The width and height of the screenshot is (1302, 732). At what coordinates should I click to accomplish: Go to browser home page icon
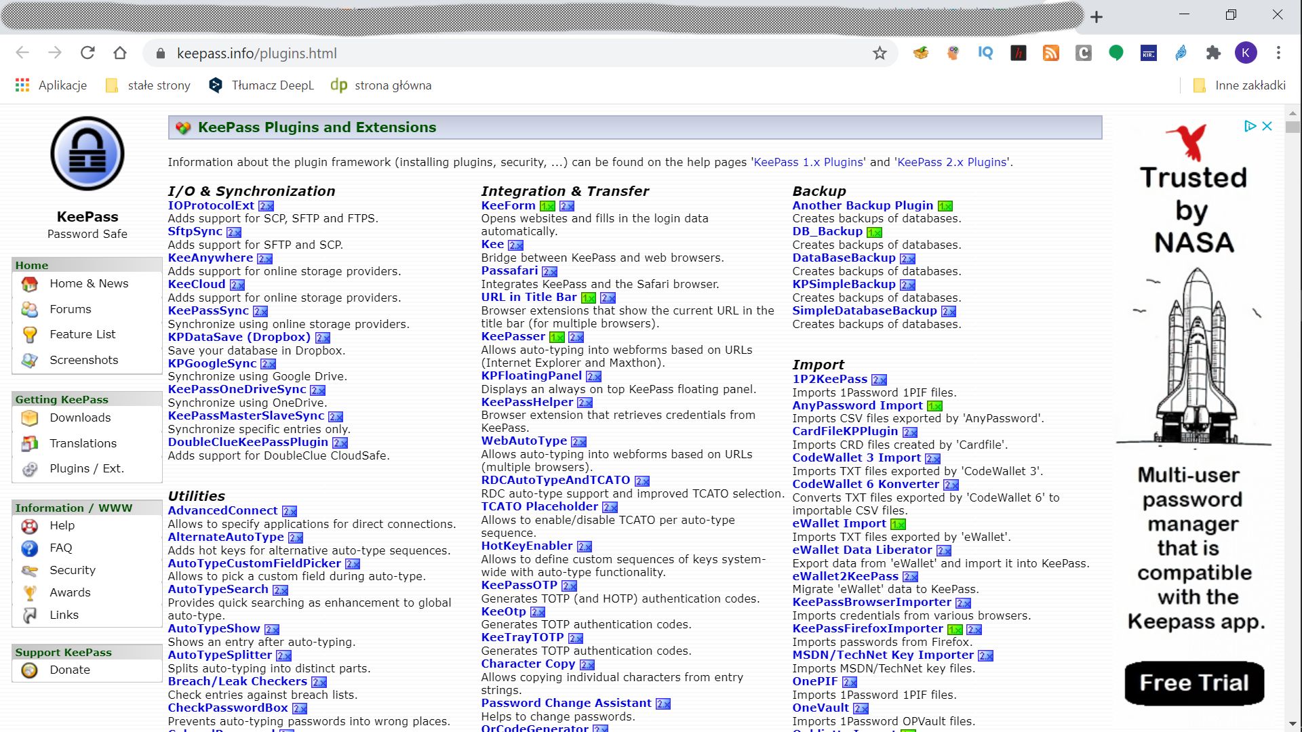[x=120, y=53]
